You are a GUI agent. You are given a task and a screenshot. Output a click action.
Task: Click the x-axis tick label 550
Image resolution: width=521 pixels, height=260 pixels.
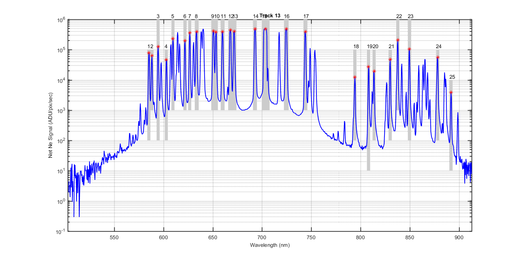click(x=114, y=237)
